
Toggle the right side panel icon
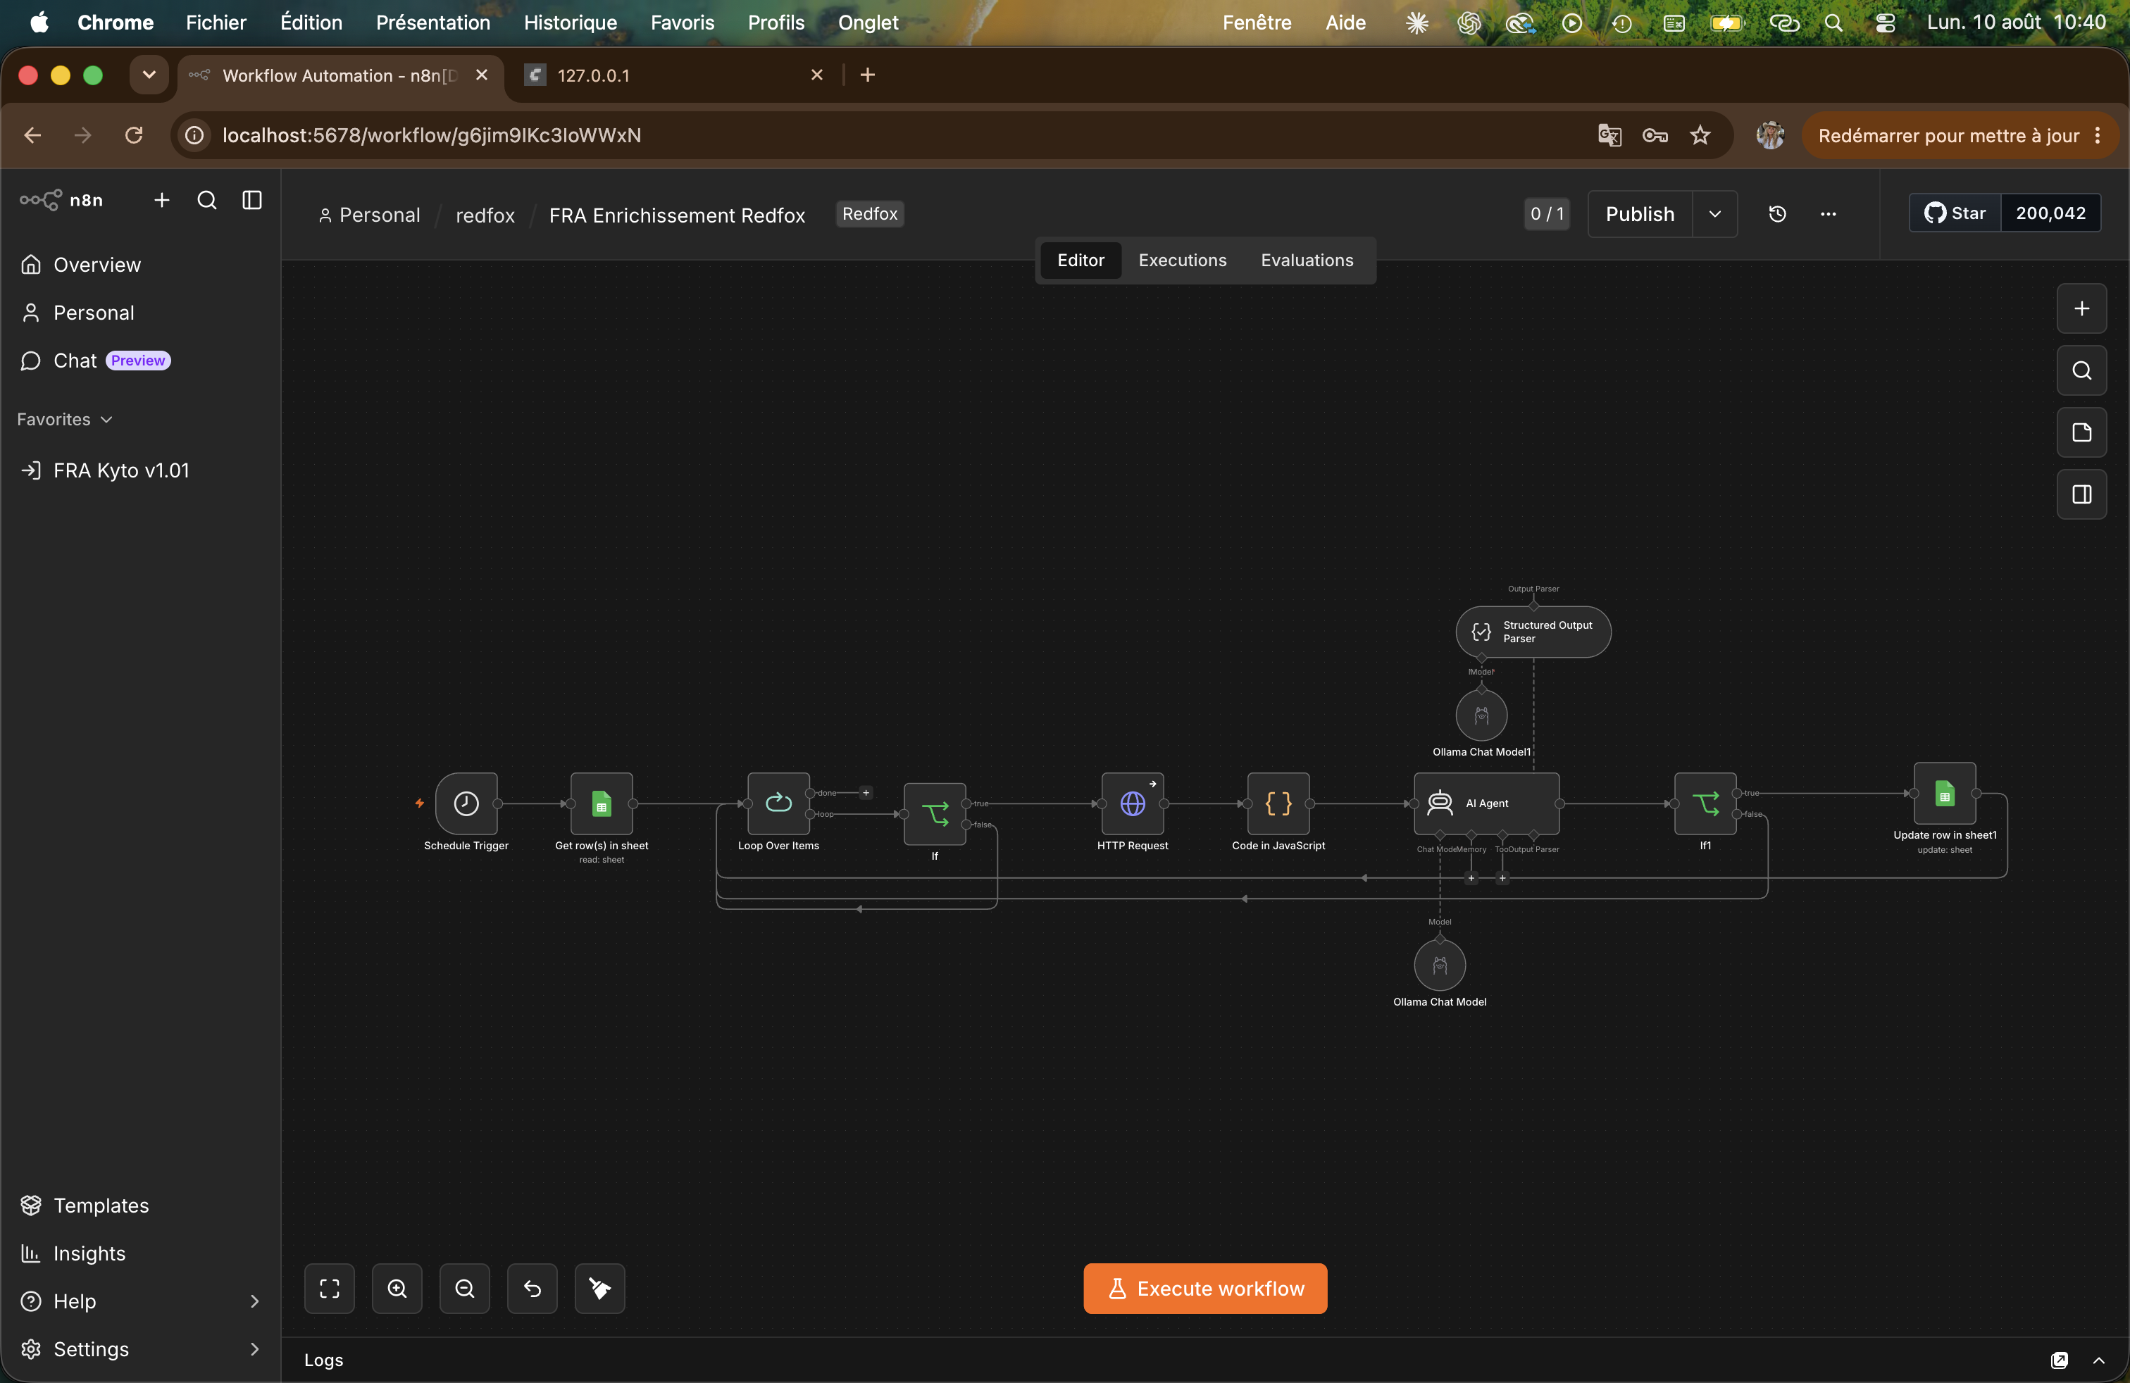click(2081, 494)
